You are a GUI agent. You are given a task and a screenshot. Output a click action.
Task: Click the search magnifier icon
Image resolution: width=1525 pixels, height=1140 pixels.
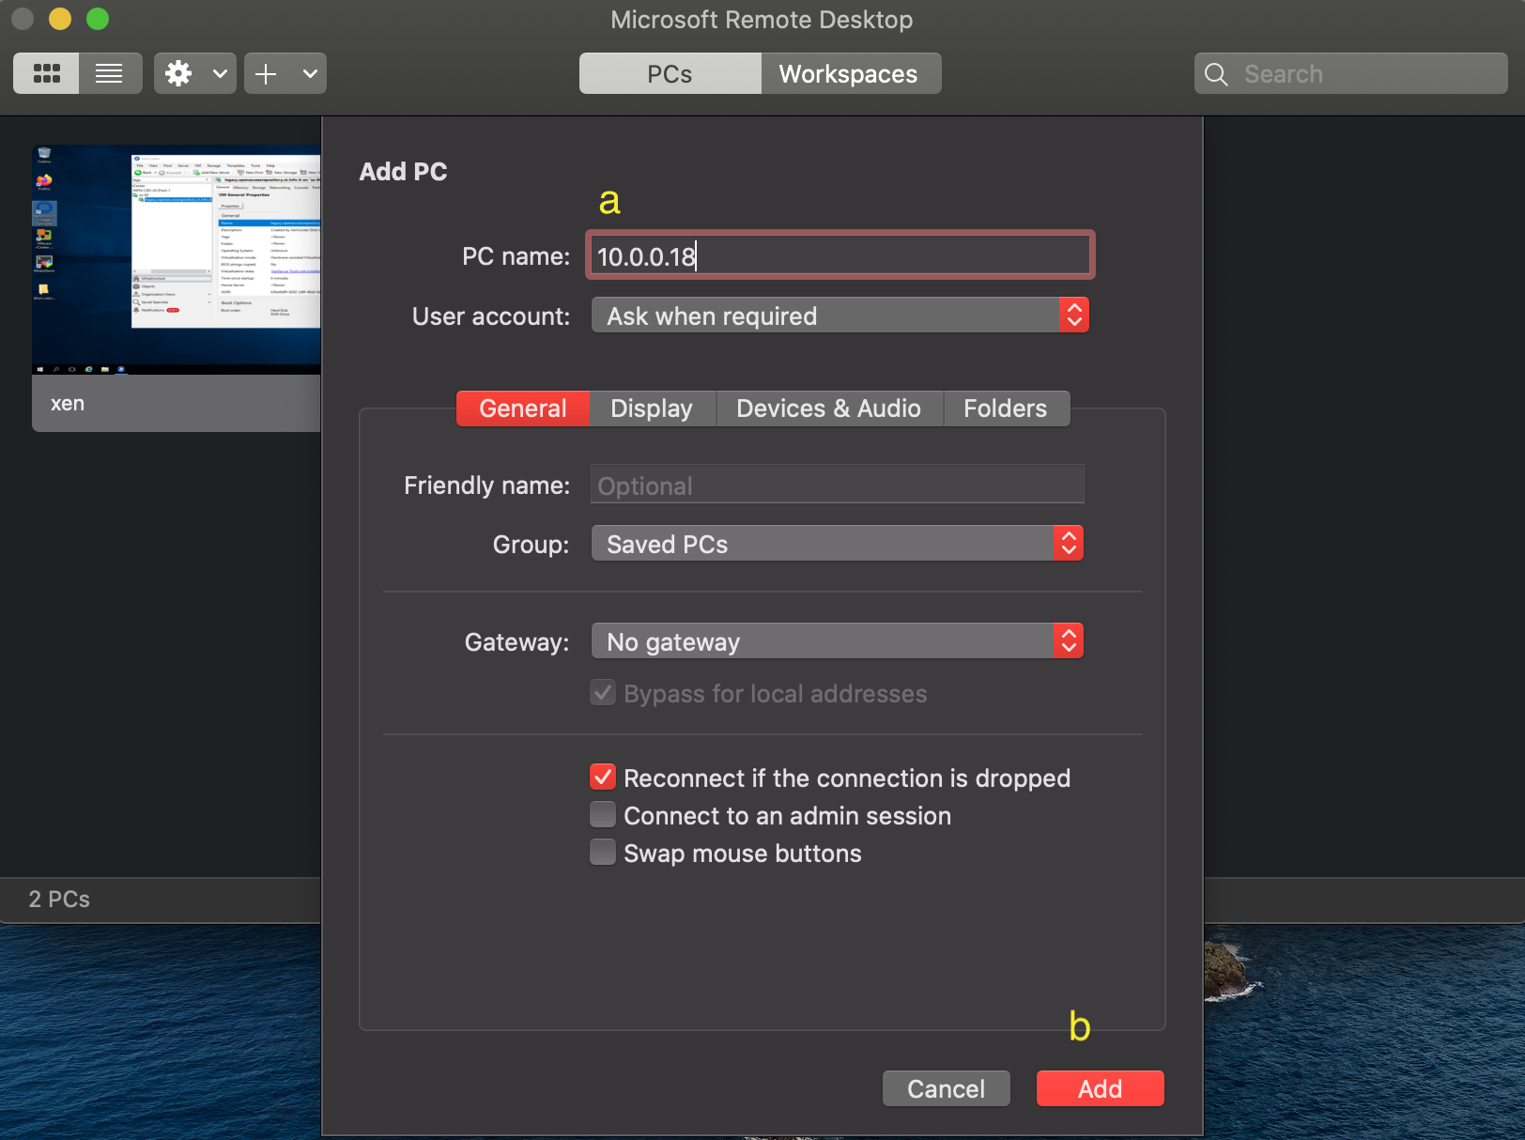(1216, 74)
